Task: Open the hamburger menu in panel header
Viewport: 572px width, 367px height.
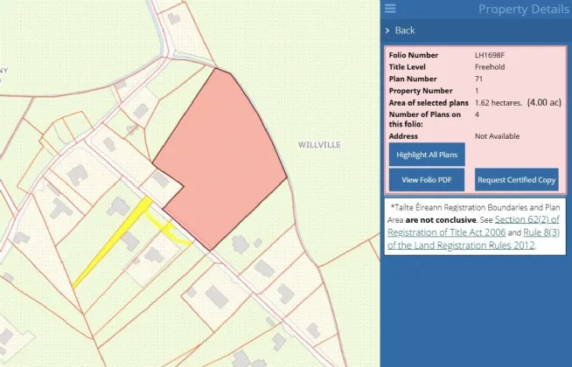Action: click(390, 9)
